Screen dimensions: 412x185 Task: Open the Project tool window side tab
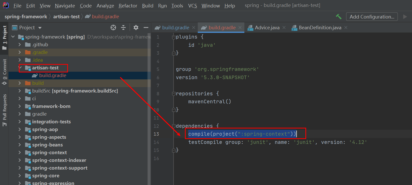point(4,38)
